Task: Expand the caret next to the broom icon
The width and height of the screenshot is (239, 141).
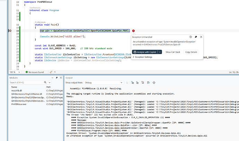Action: pos(55,72)
